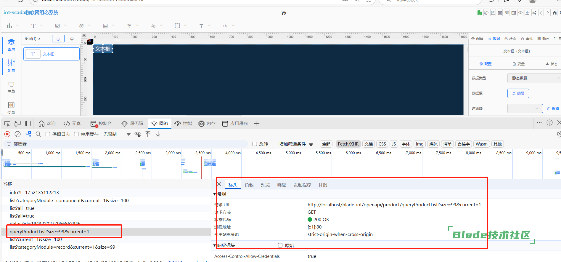Click the delete trash icon in top toolbar
The width and height of the screenshot is (561, 262).
(500, 13)
